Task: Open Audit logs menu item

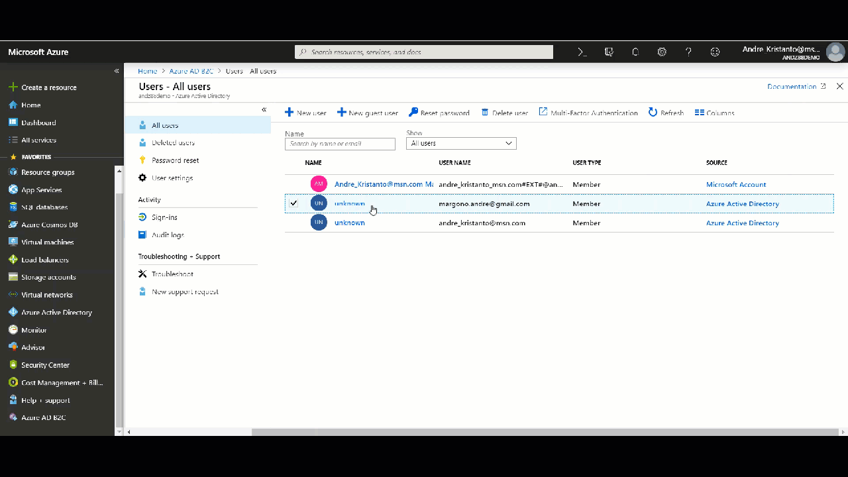Action: pyautogui.click(x=168, y=235)
